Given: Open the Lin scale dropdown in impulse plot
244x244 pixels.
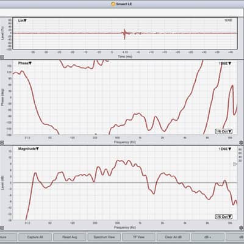Looking at the screenshot, I should click(23, 21).
